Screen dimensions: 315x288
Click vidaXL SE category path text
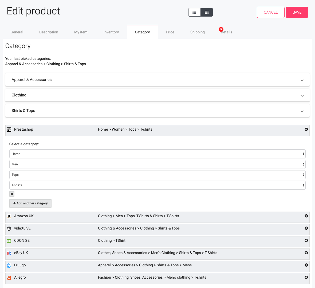[x=139, y=228]
